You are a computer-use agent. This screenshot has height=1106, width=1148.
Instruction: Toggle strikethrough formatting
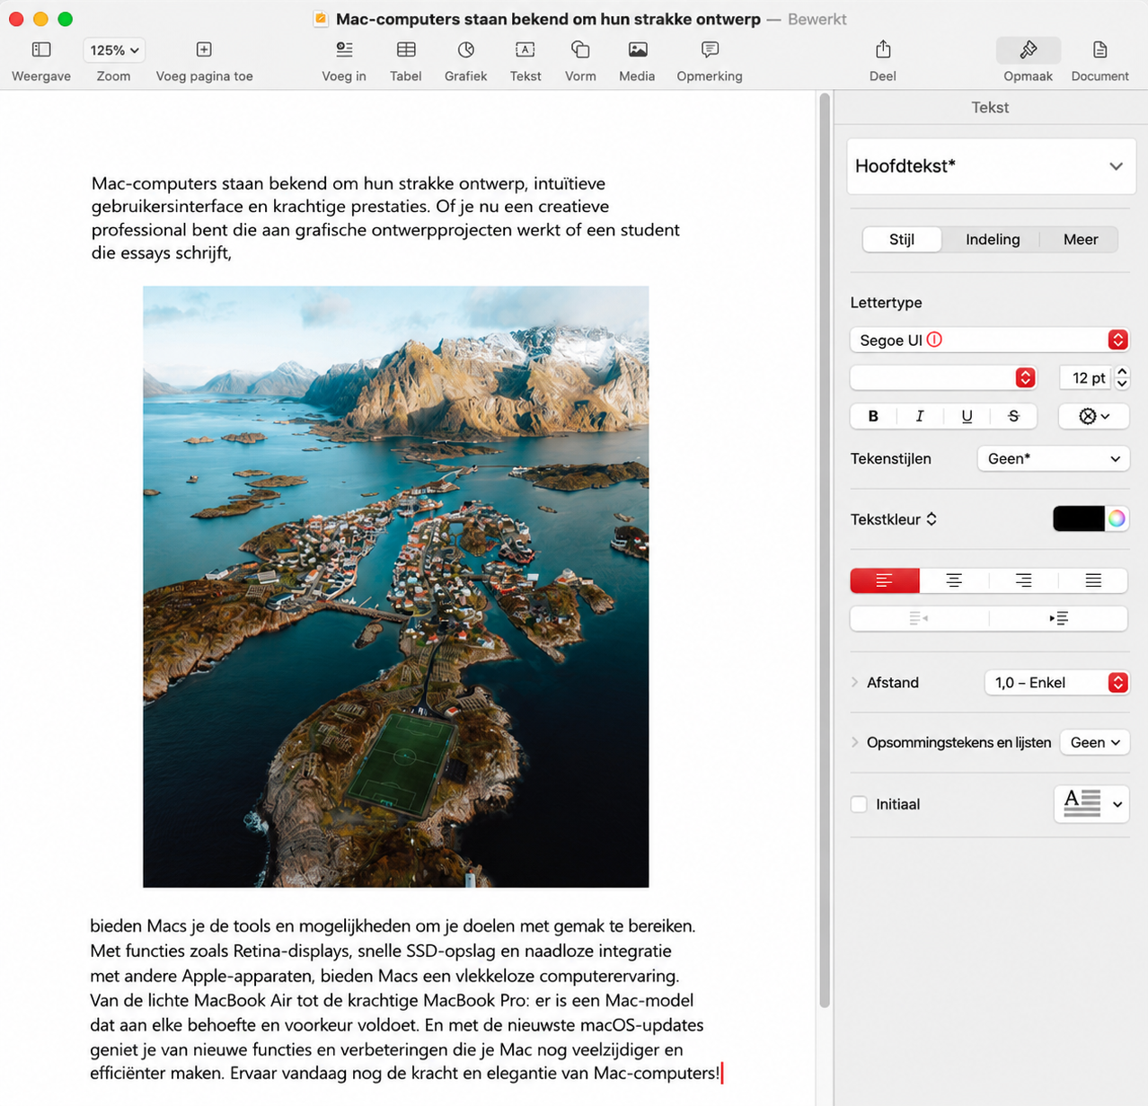[1013, 416]
